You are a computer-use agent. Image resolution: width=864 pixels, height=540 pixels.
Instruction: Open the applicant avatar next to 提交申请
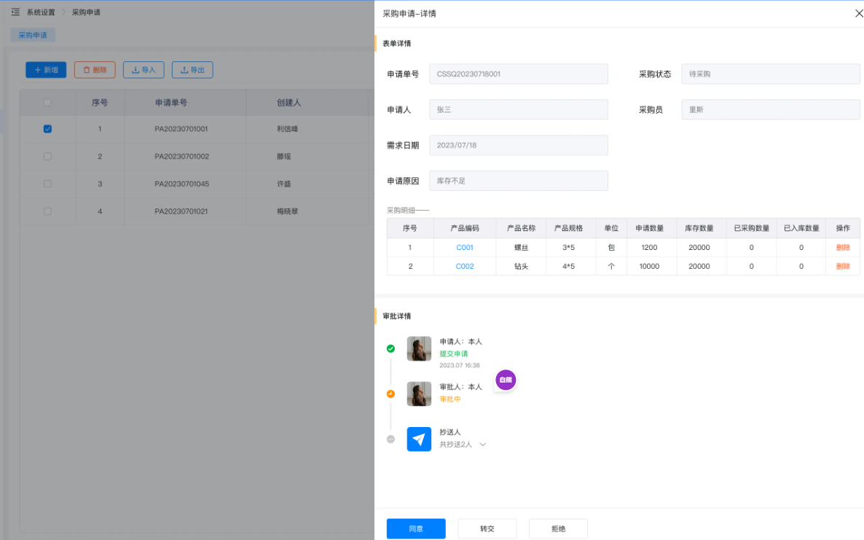[419, 348]
